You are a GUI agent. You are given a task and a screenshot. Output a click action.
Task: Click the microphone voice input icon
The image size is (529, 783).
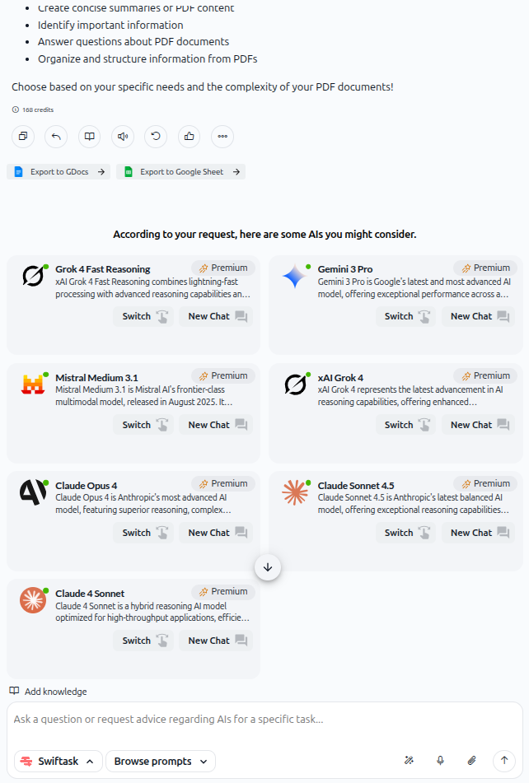pos(440,761)
